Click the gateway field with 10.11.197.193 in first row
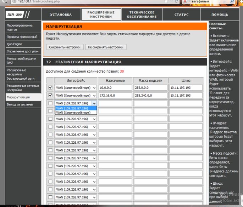 (186, 88)
